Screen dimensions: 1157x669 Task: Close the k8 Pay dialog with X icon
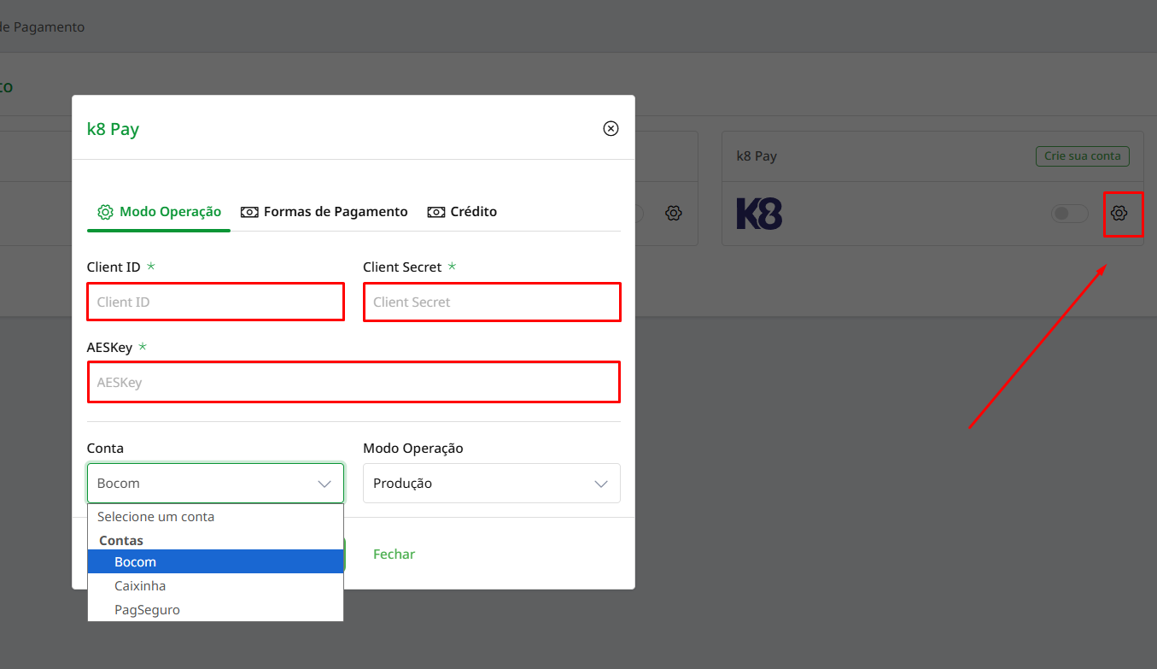tap(611, 128)
